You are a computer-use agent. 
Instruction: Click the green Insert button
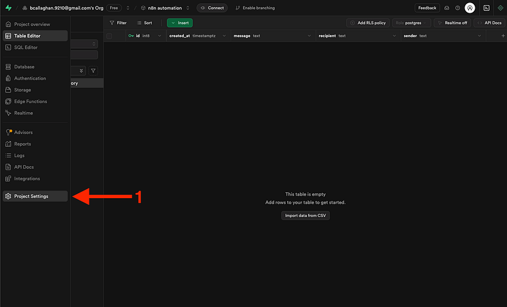[x=179, y=23]
